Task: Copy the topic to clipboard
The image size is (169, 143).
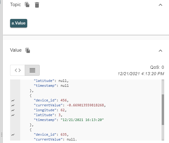Action: pyautogui.click(x=27, y=5)
